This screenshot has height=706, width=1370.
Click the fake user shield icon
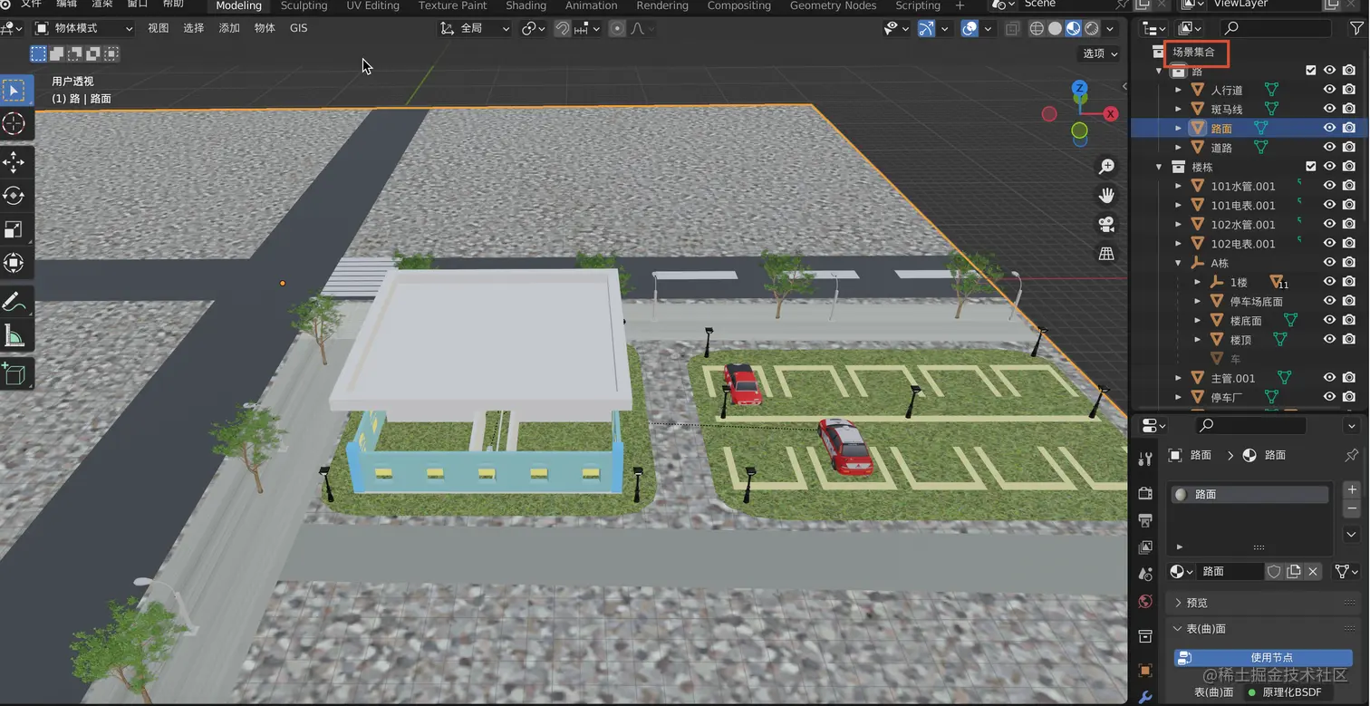[1274, 572]
